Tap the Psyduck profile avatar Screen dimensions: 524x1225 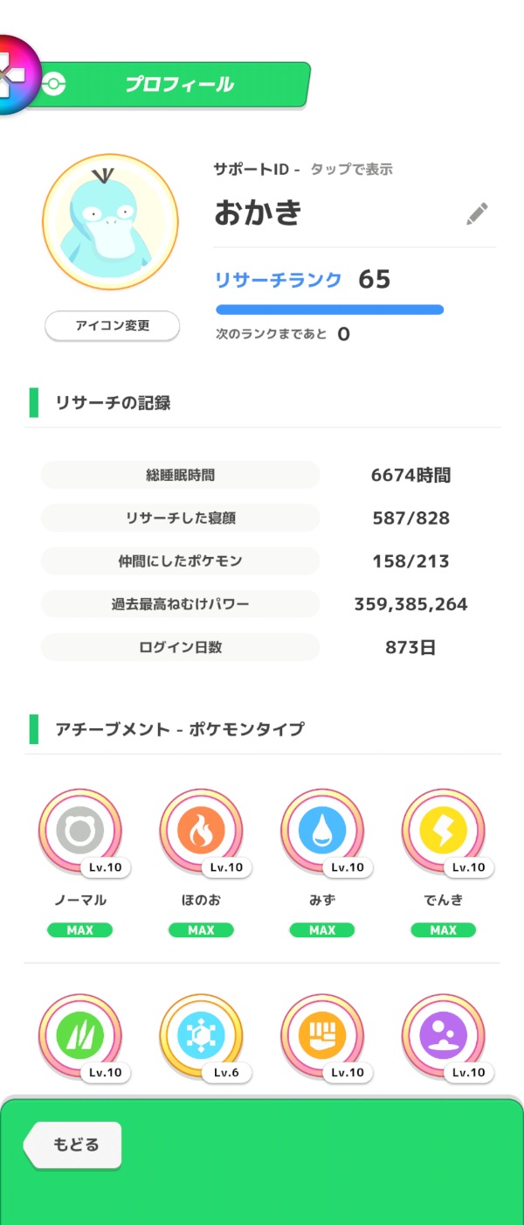pyautogui.click(x=110, y=222)
